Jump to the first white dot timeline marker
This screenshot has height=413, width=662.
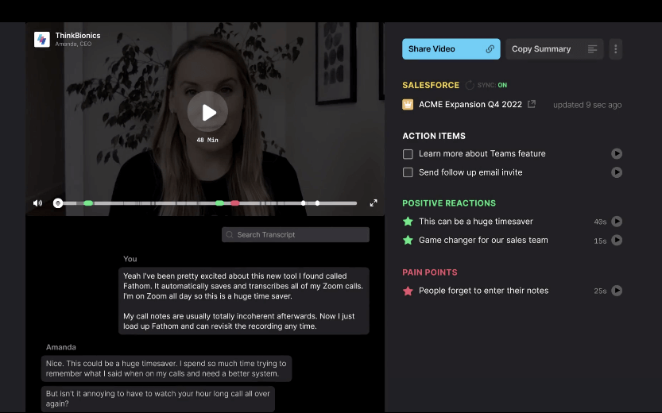point(303,203)
